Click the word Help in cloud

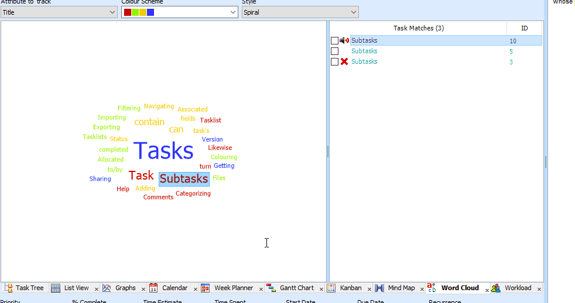tap(123, 189)
